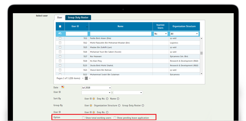246x121 pixels.
Task: Open the Inactive Users filter dropdown
Action: pyautogui.click(x=161, y=34)
